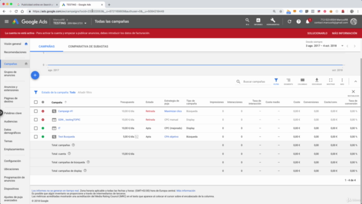Click help icon next to Total: cuenta
The height and width of the screenshot is (204, 362).
click(x=69, y=154)
